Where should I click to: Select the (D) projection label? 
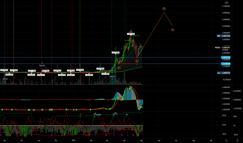click(x=164, y=9)
